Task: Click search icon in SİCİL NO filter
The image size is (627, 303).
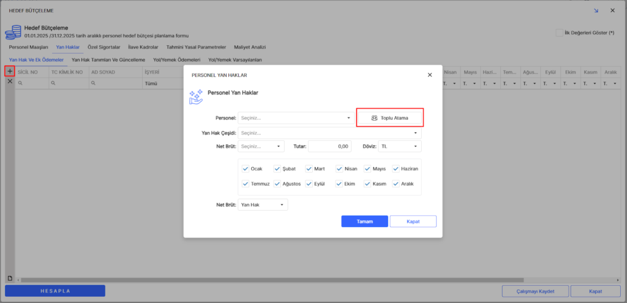Action: (20, 84)
